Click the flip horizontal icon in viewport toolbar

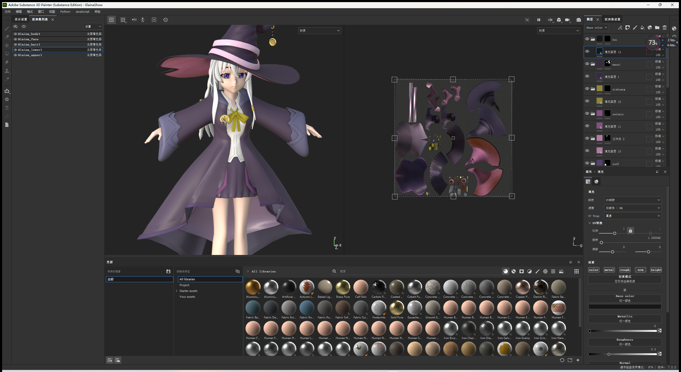tap(134, 20)
